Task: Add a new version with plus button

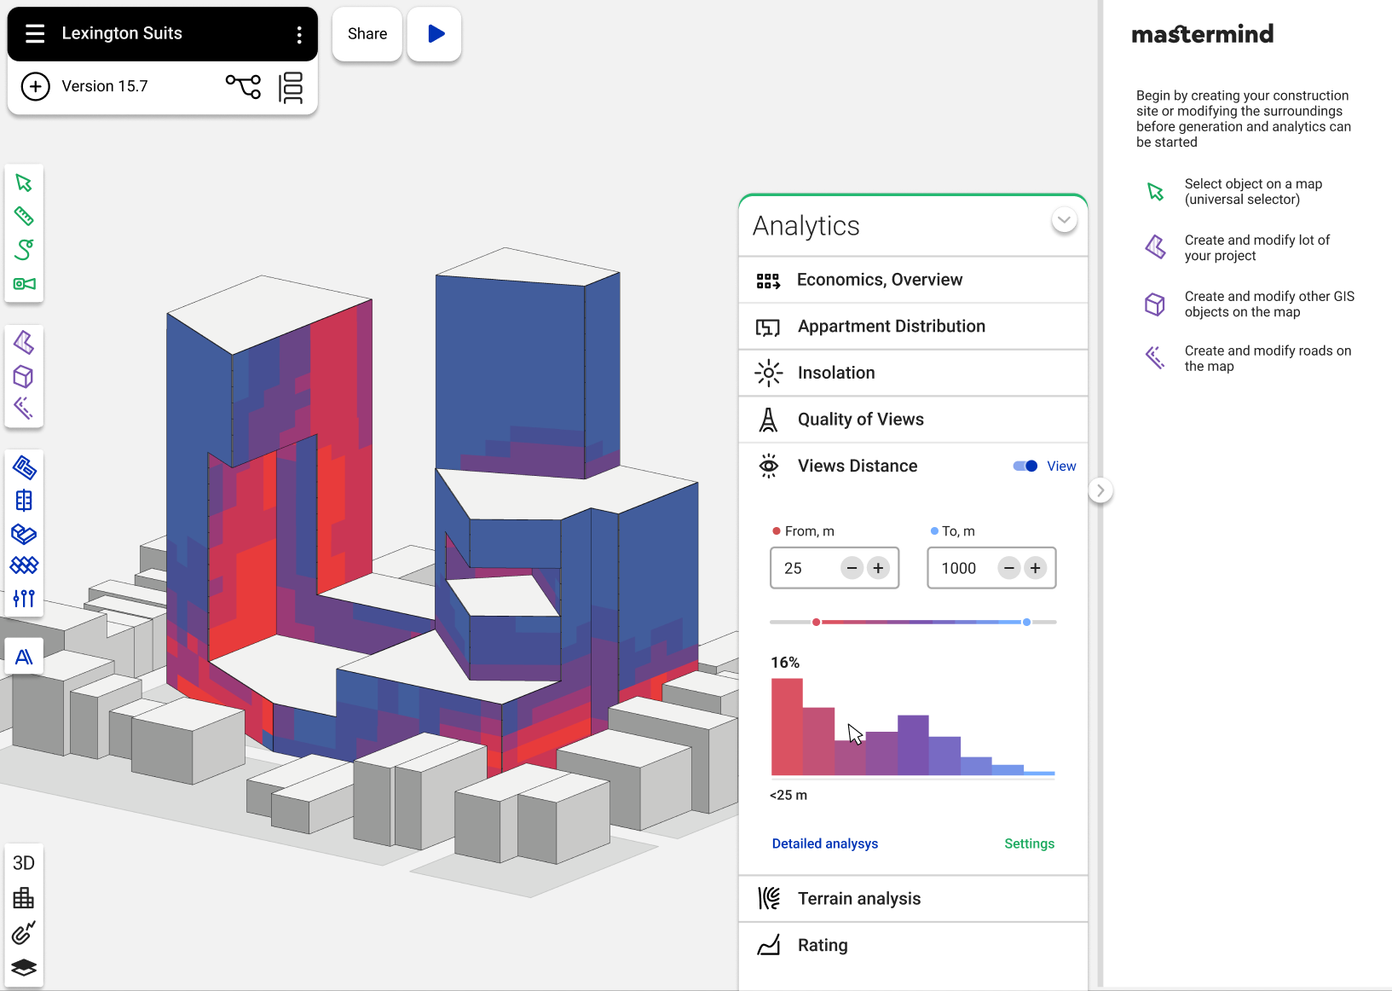Action: pyautogui.click(x=35, y=87)
